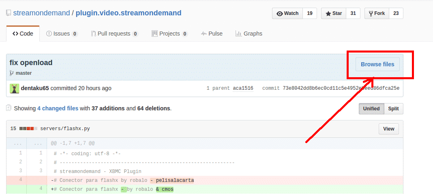Viewport: 433px width, 194px height.
Task: Click the master branch label
Action: click(24, 73)
